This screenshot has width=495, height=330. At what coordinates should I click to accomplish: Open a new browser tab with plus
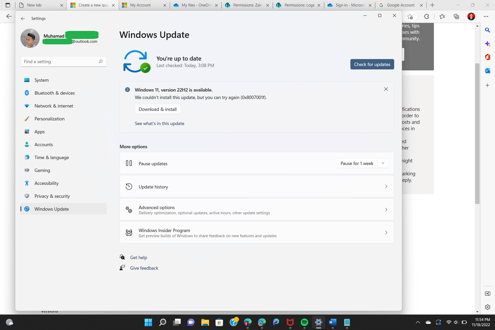tap(432, 5)
